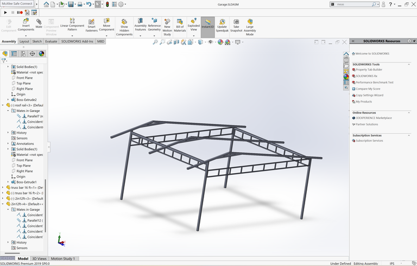
Task: Switch to the Evaluate tab
Action: tap(51, 41)
